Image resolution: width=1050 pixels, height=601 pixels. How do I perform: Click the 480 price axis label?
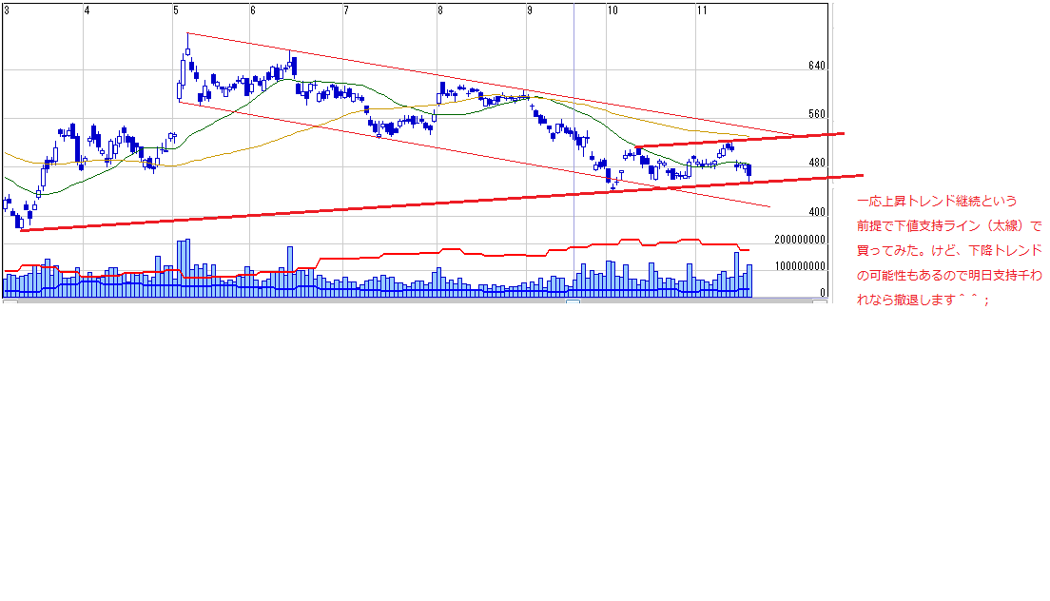[x=815, y=163]
